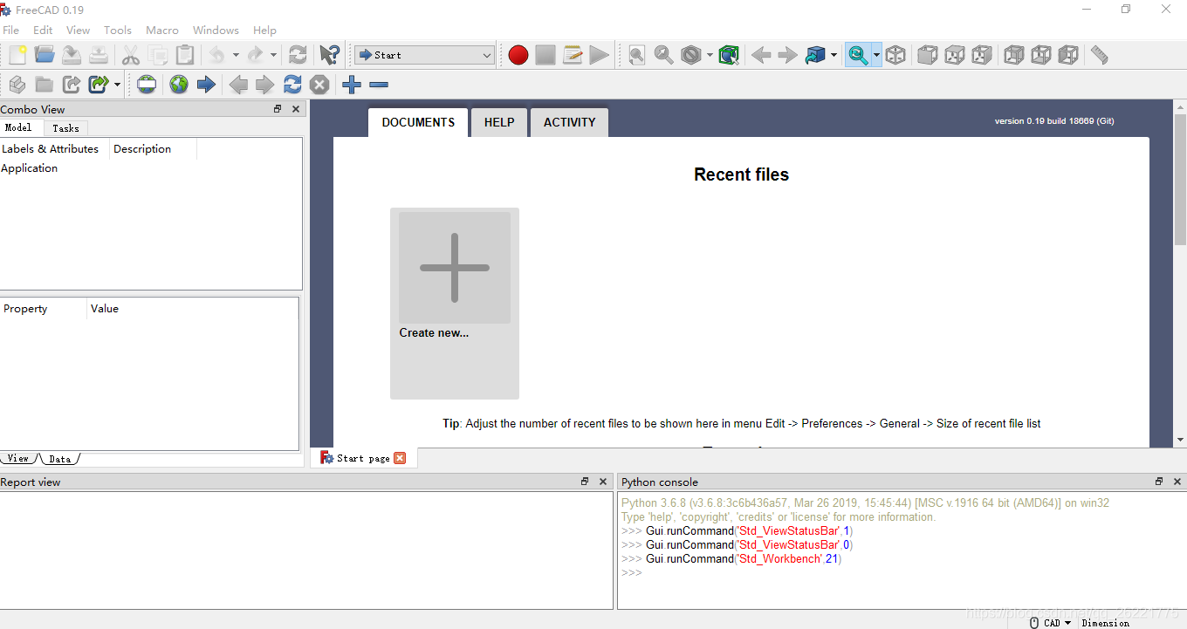Click the web Refresh page icon
The width and height of the screenshot is (1187, 629).
click(292, 85)
